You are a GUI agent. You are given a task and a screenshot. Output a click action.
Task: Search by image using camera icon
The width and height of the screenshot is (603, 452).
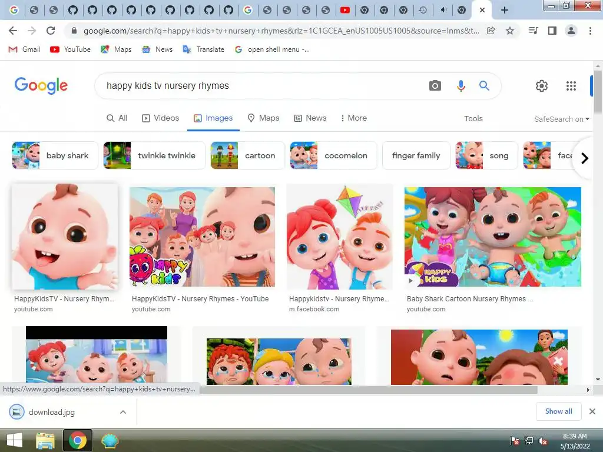[435, 86]
